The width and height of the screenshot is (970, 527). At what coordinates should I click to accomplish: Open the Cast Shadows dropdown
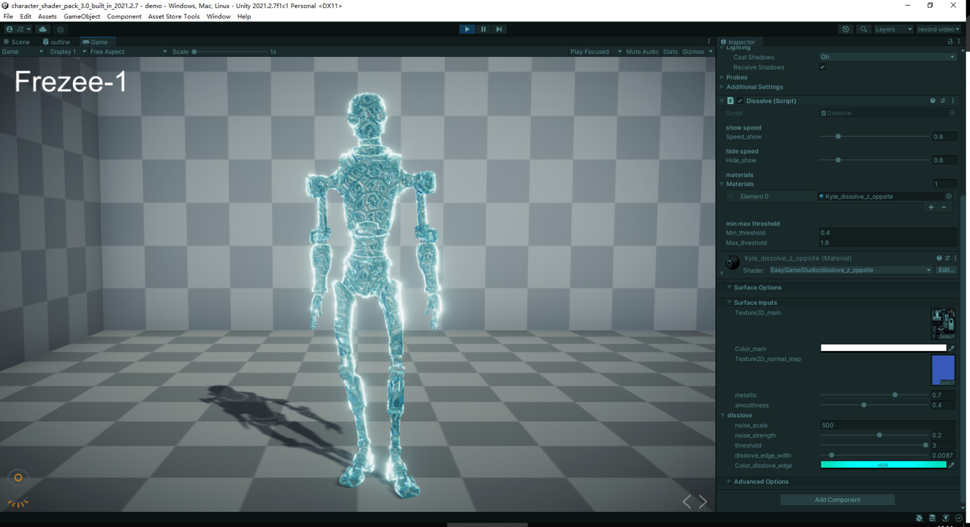coord(887,57)
